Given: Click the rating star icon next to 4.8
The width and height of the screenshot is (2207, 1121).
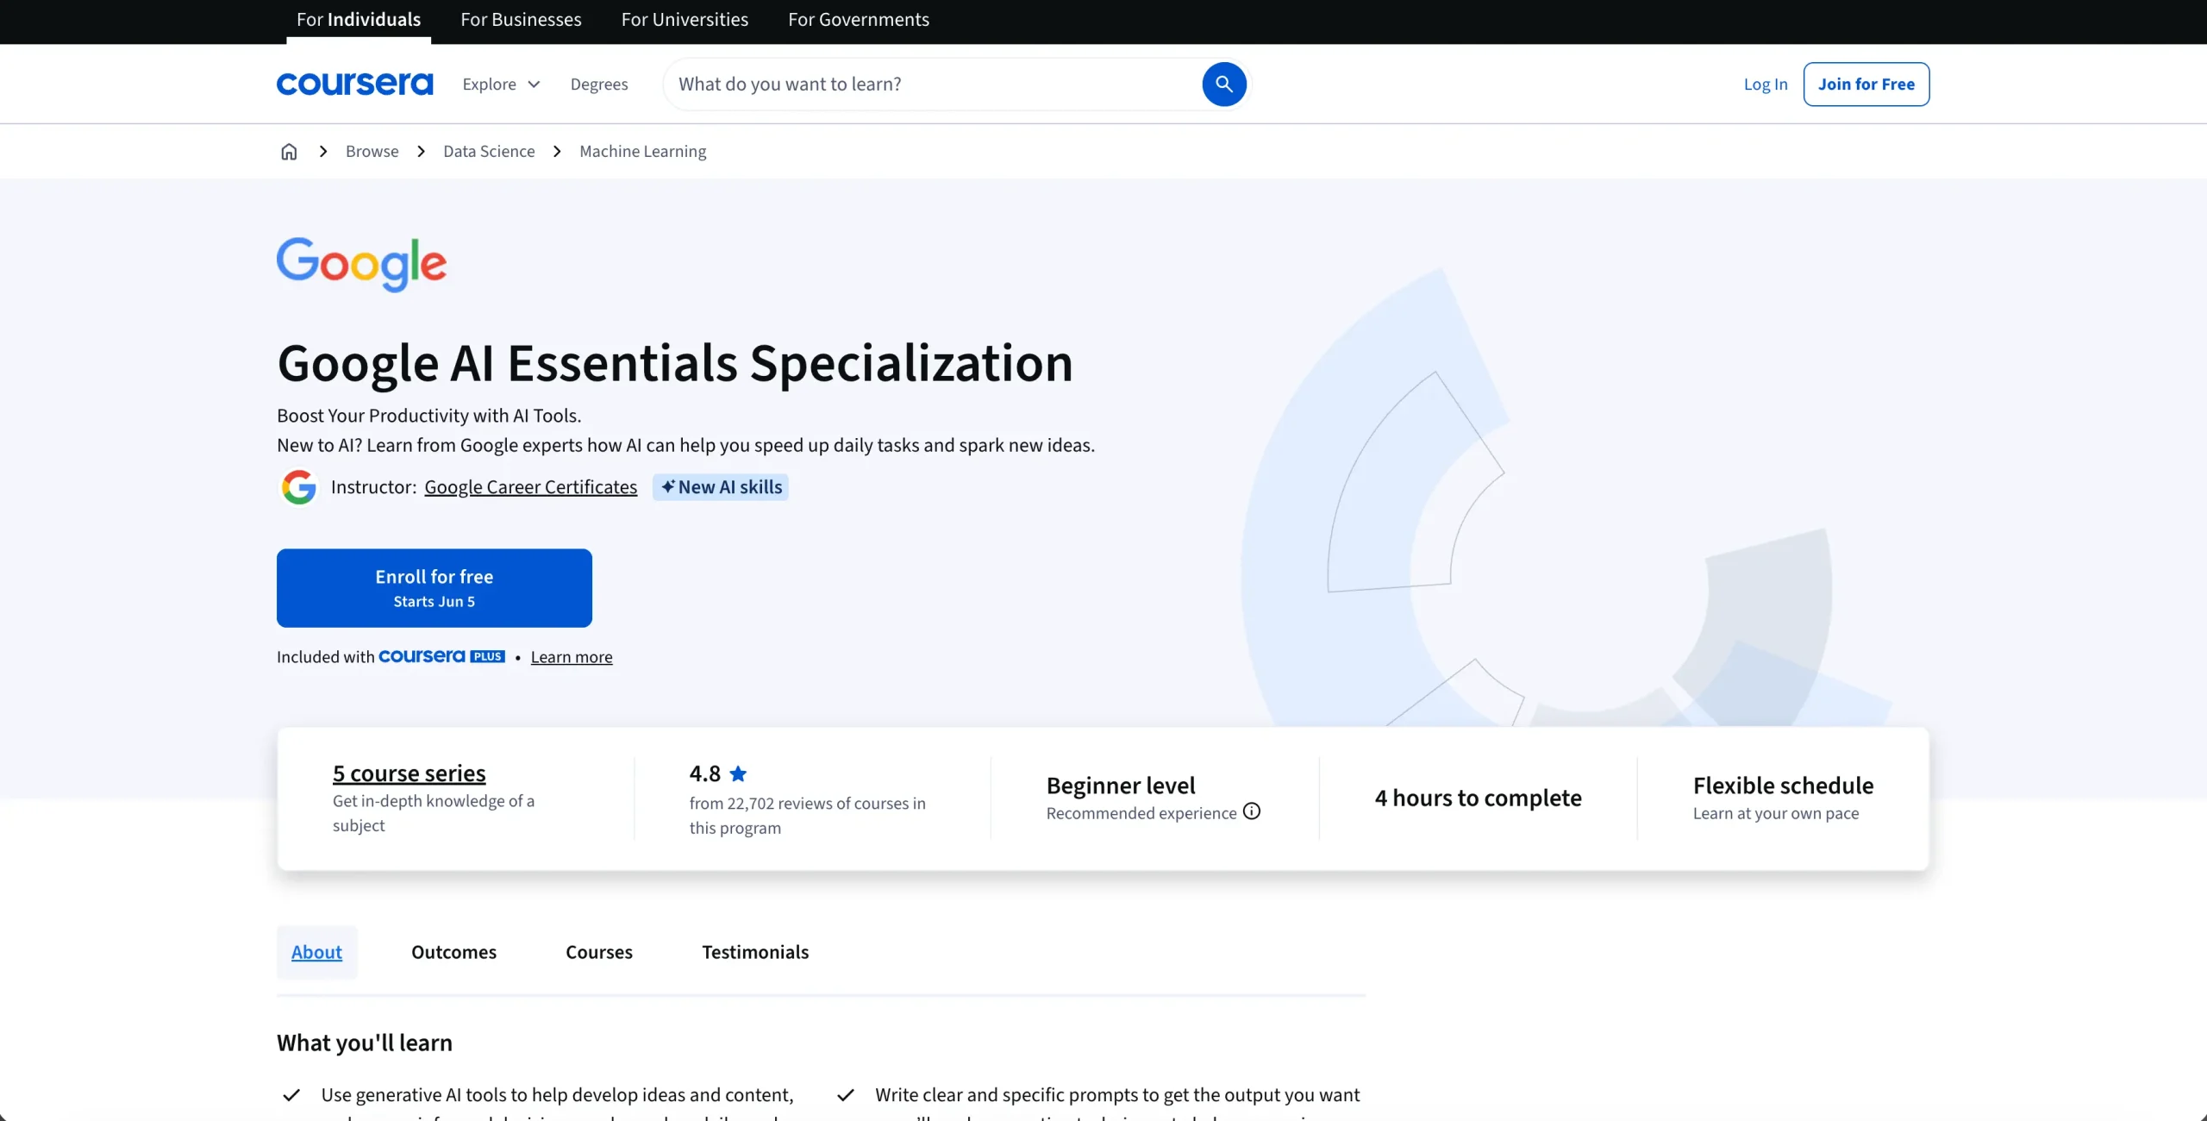Looking at the screenshot, I should (x=738, y=773).
